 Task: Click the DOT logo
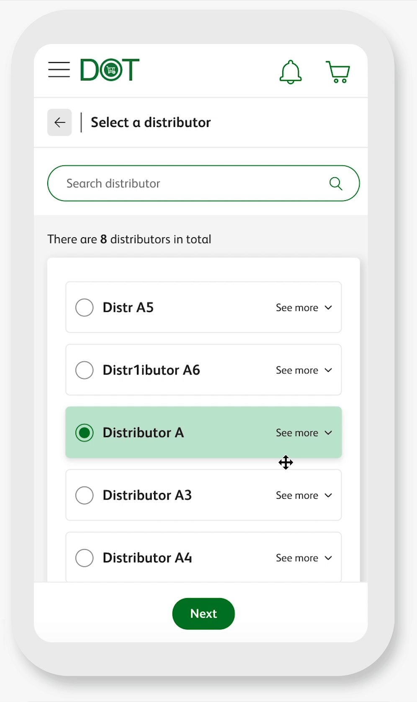tap(110, 70)
